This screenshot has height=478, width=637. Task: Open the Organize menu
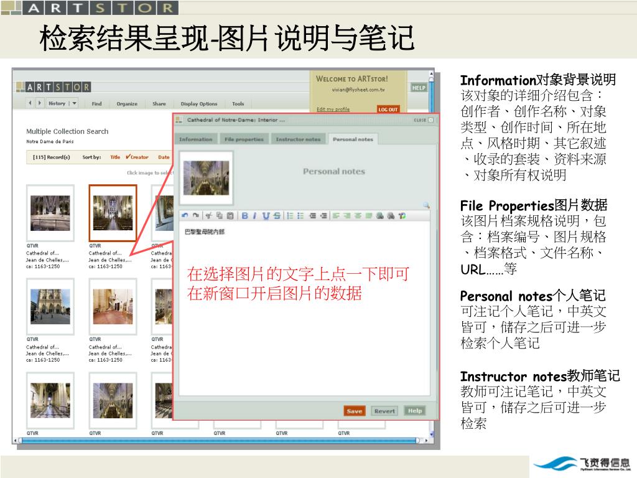[127, 104]
